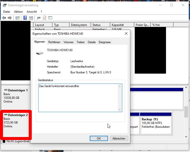
Task: Sort by the Kapazität column header
Action: pos(122,25)
